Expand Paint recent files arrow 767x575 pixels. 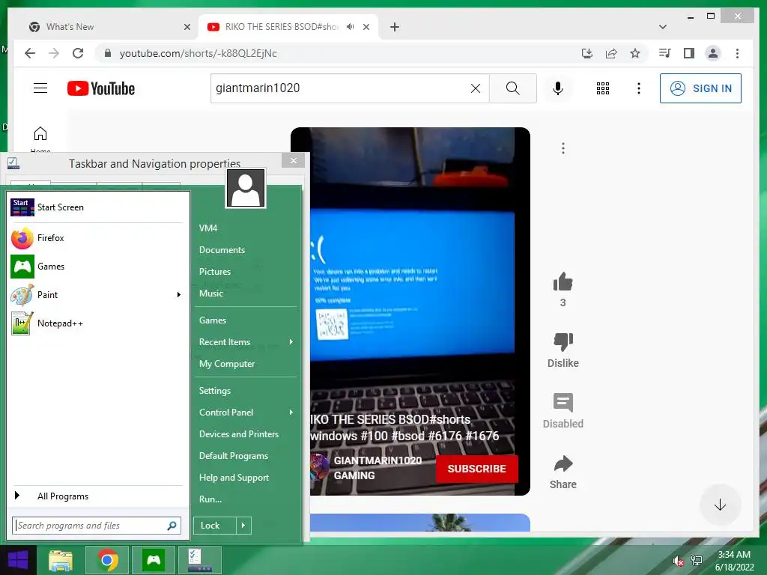pos(179,295)
